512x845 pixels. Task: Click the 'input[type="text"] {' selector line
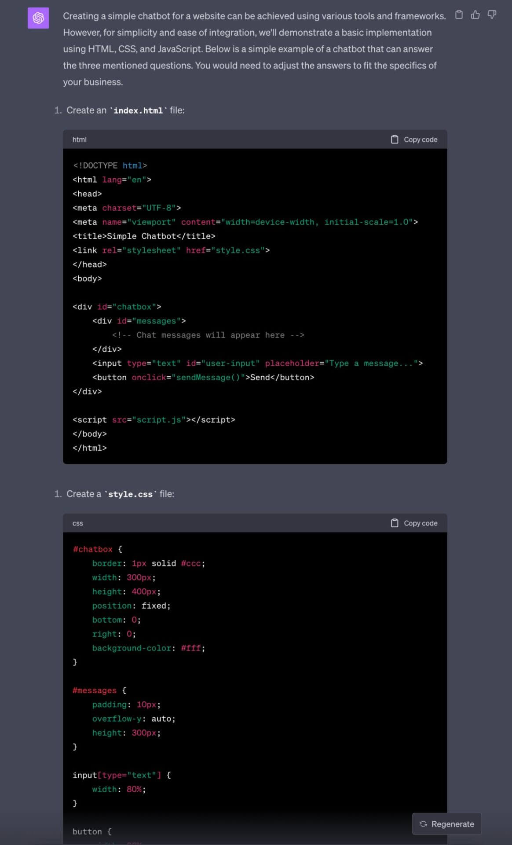coord(122,775)
